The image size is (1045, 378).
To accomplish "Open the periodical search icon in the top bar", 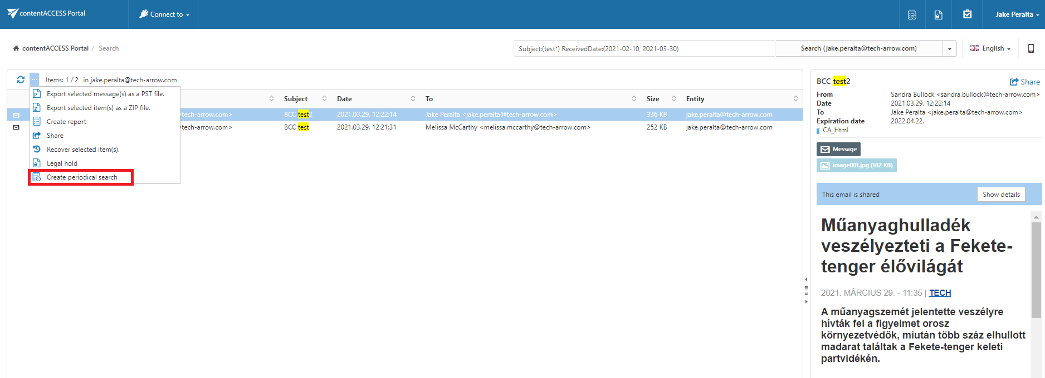I will (912, 15).
